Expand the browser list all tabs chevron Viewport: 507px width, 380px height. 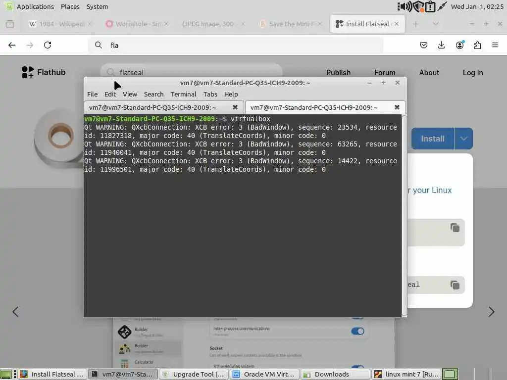coord(436,24)
